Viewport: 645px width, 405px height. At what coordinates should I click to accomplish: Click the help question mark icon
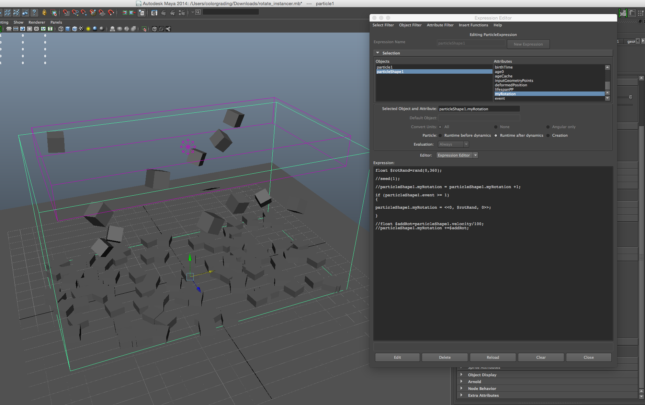(x=34, y=13)
